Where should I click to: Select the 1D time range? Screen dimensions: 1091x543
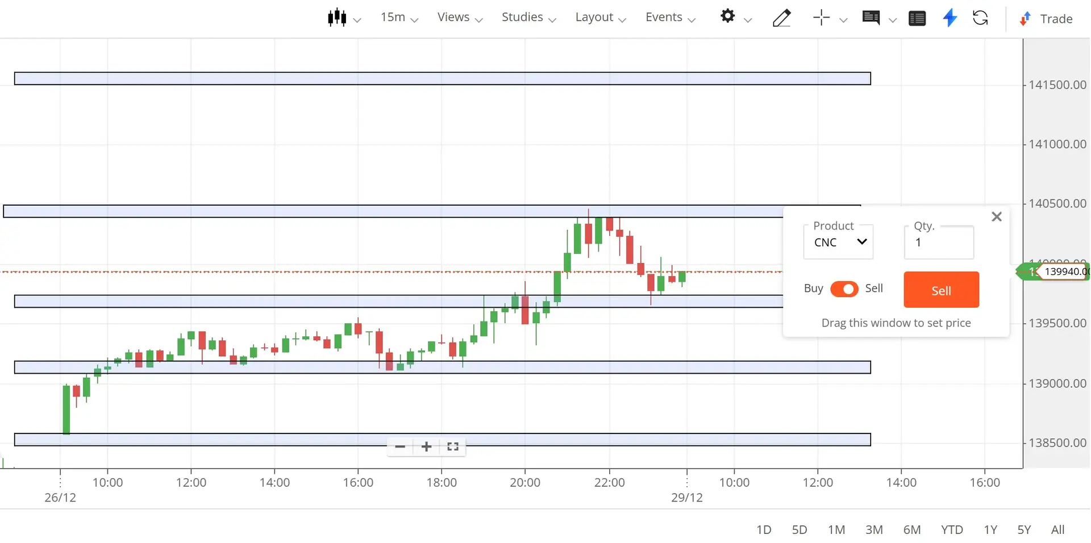click(764, 529)
